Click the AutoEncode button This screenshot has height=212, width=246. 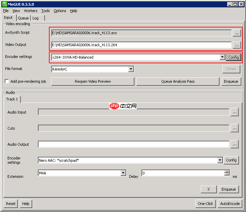point(230,204)
